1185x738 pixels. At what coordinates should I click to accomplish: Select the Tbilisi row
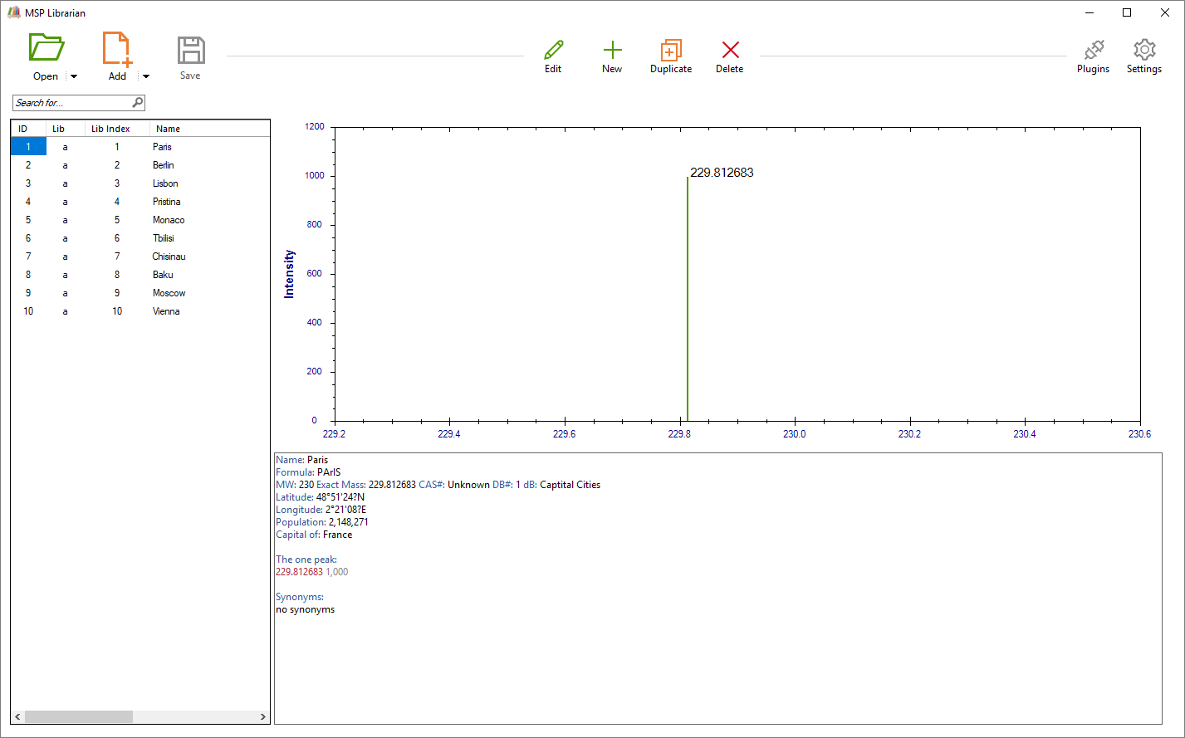(x=163, y=238)
